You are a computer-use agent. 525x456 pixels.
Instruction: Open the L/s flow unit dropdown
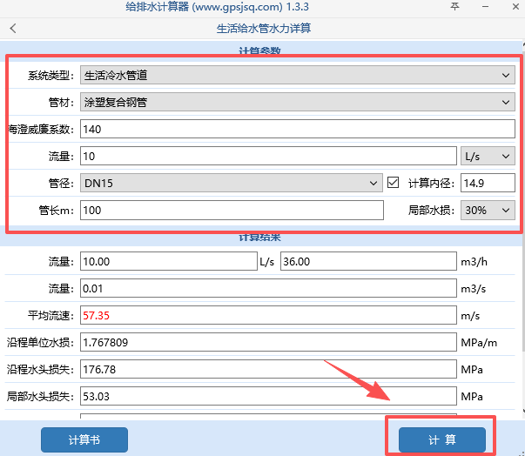[x=487, y=157]
